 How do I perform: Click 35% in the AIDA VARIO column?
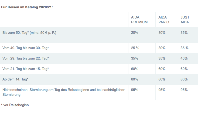click(162, 58)
